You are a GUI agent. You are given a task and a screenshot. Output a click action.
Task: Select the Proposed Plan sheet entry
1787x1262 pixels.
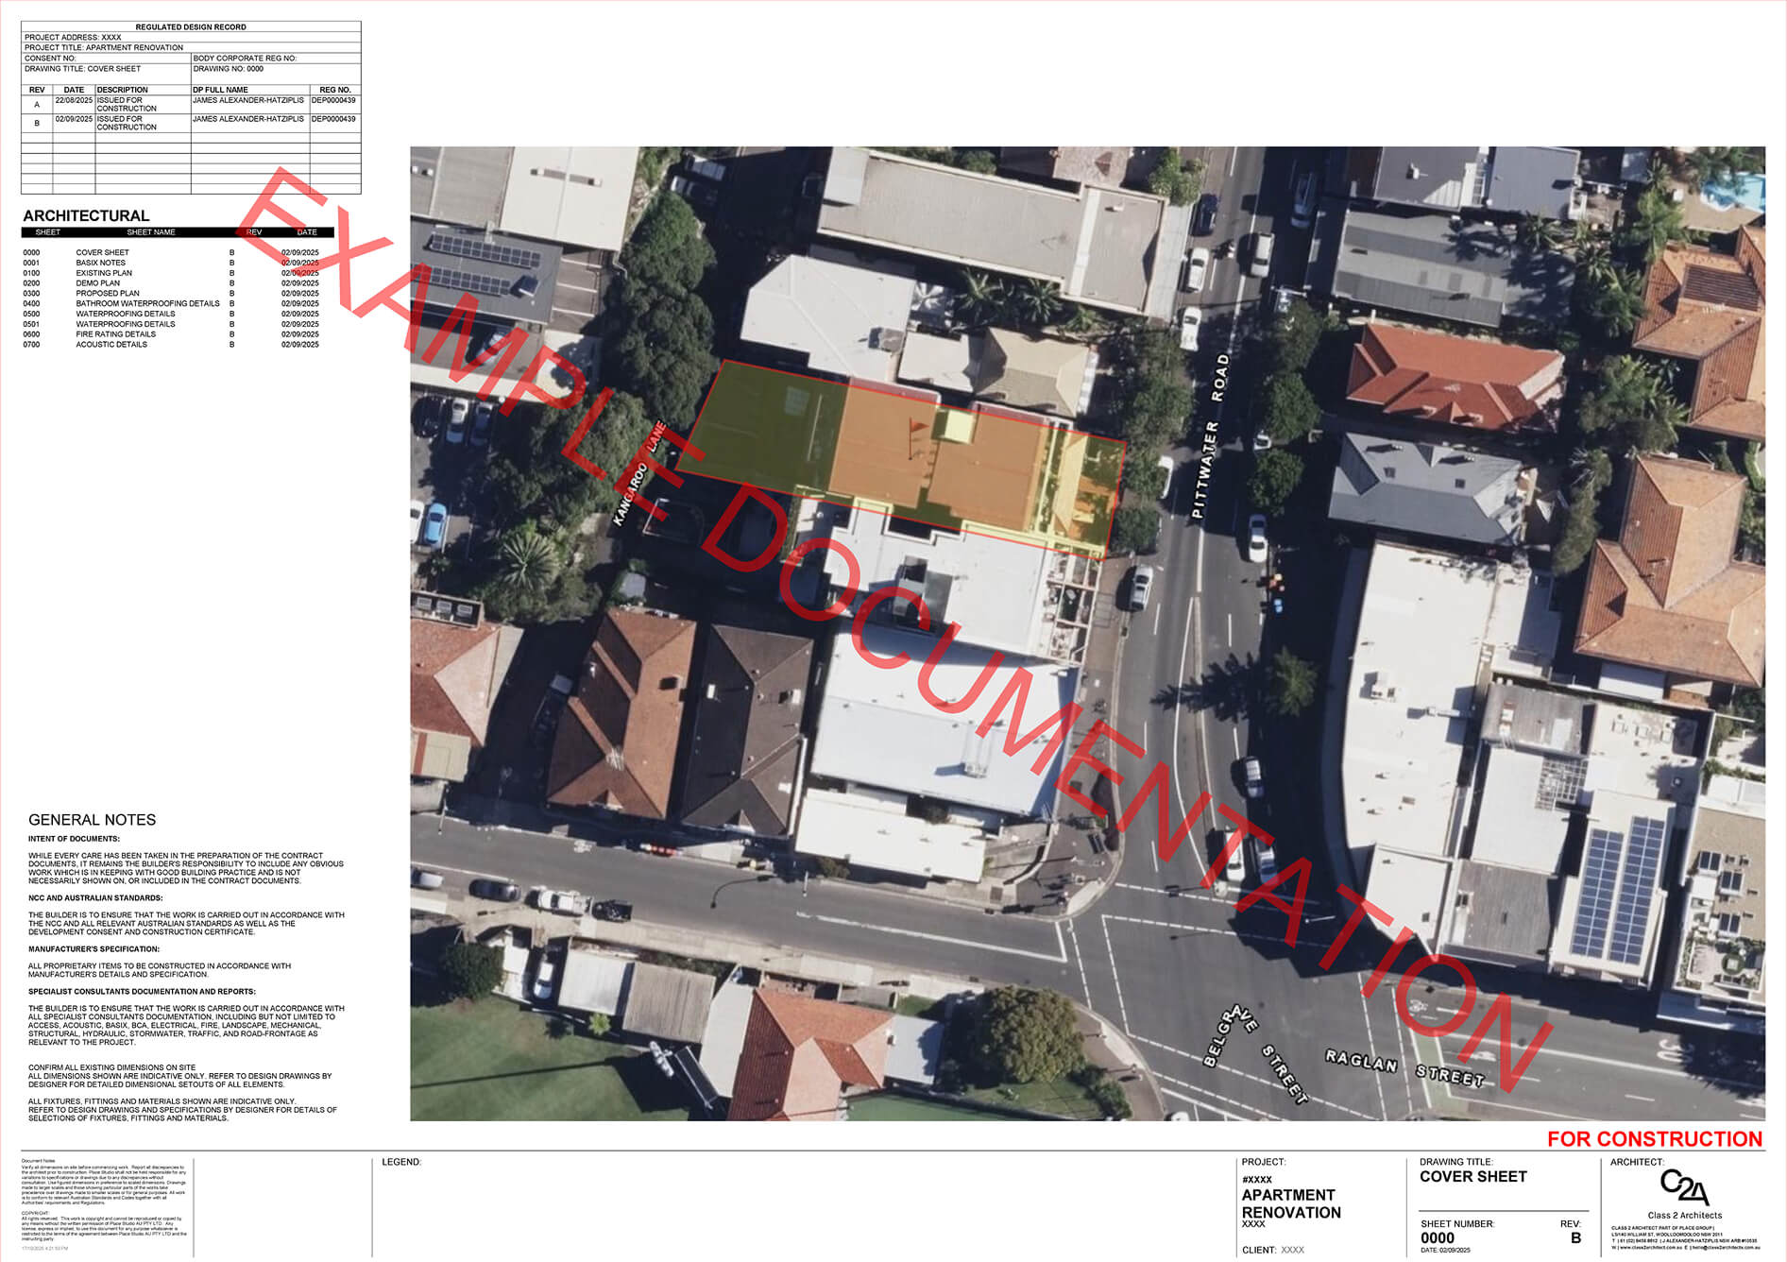[107, 294]
